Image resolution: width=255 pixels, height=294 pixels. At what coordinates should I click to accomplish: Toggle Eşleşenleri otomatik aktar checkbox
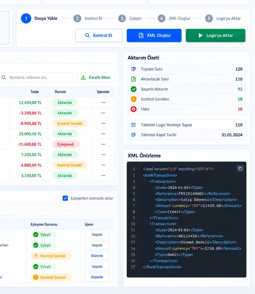65,198
